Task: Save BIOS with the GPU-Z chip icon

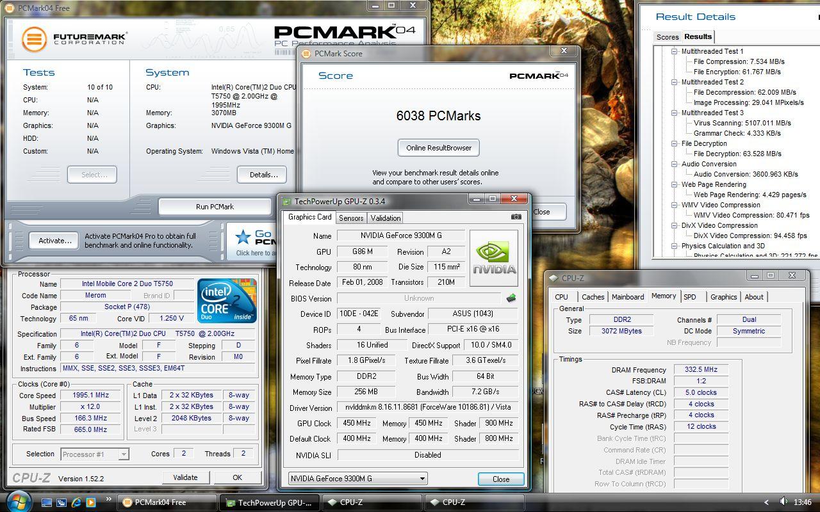Action: (511, 298)
